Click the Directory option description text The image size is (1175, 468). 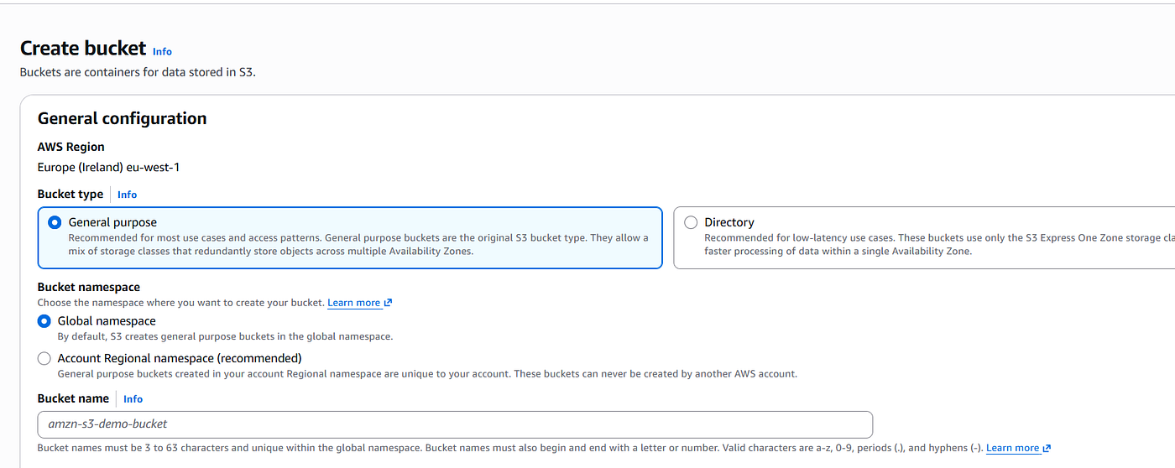coord(939,244)
